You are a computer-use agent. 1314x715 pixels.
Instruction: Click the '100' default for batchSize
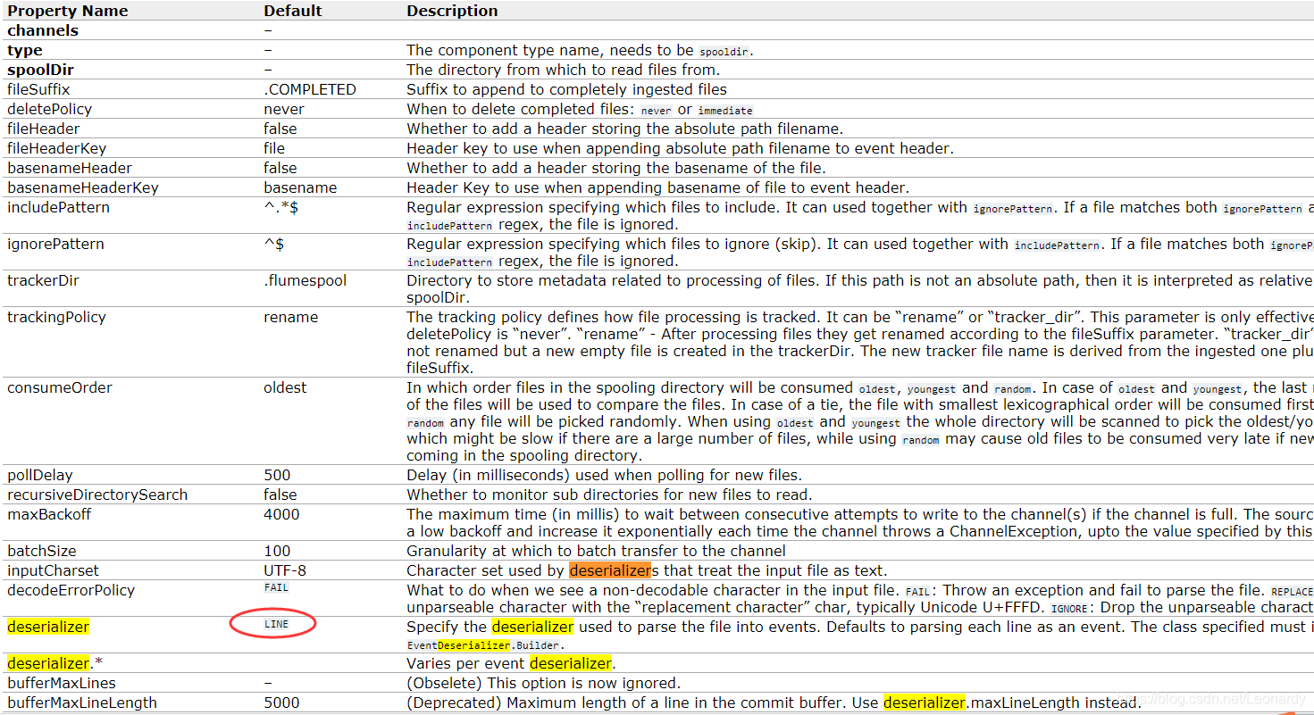coord(278,551)
